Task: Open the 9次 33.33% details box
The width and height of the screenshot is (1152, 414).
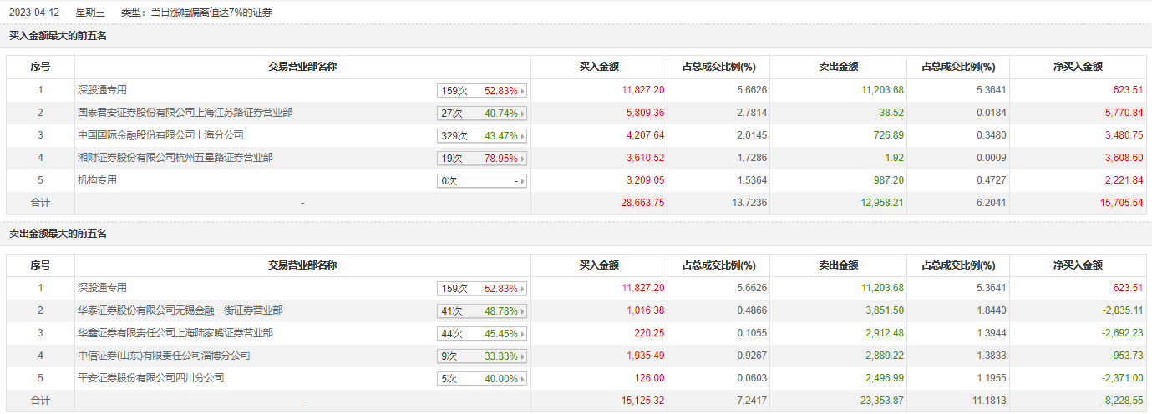Action: coord(524,356)
